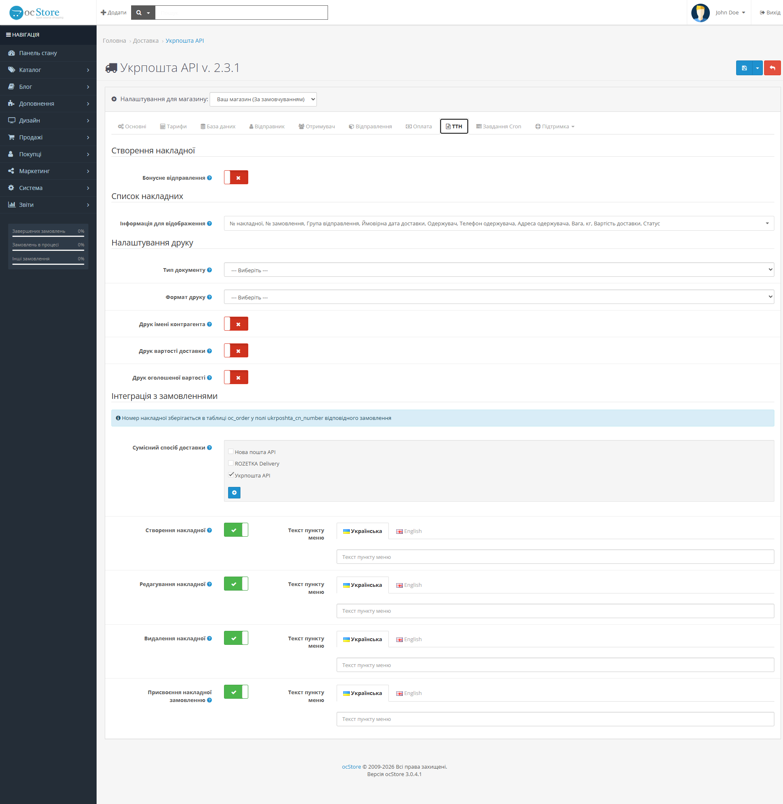Click help icon next to Формат друку
The height and width of the screenshot is (804, 783).
click(209, 297)
